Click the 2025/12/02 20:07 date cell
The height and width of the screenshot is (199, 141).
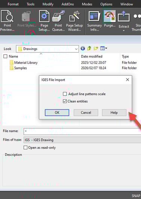point(94,63)
